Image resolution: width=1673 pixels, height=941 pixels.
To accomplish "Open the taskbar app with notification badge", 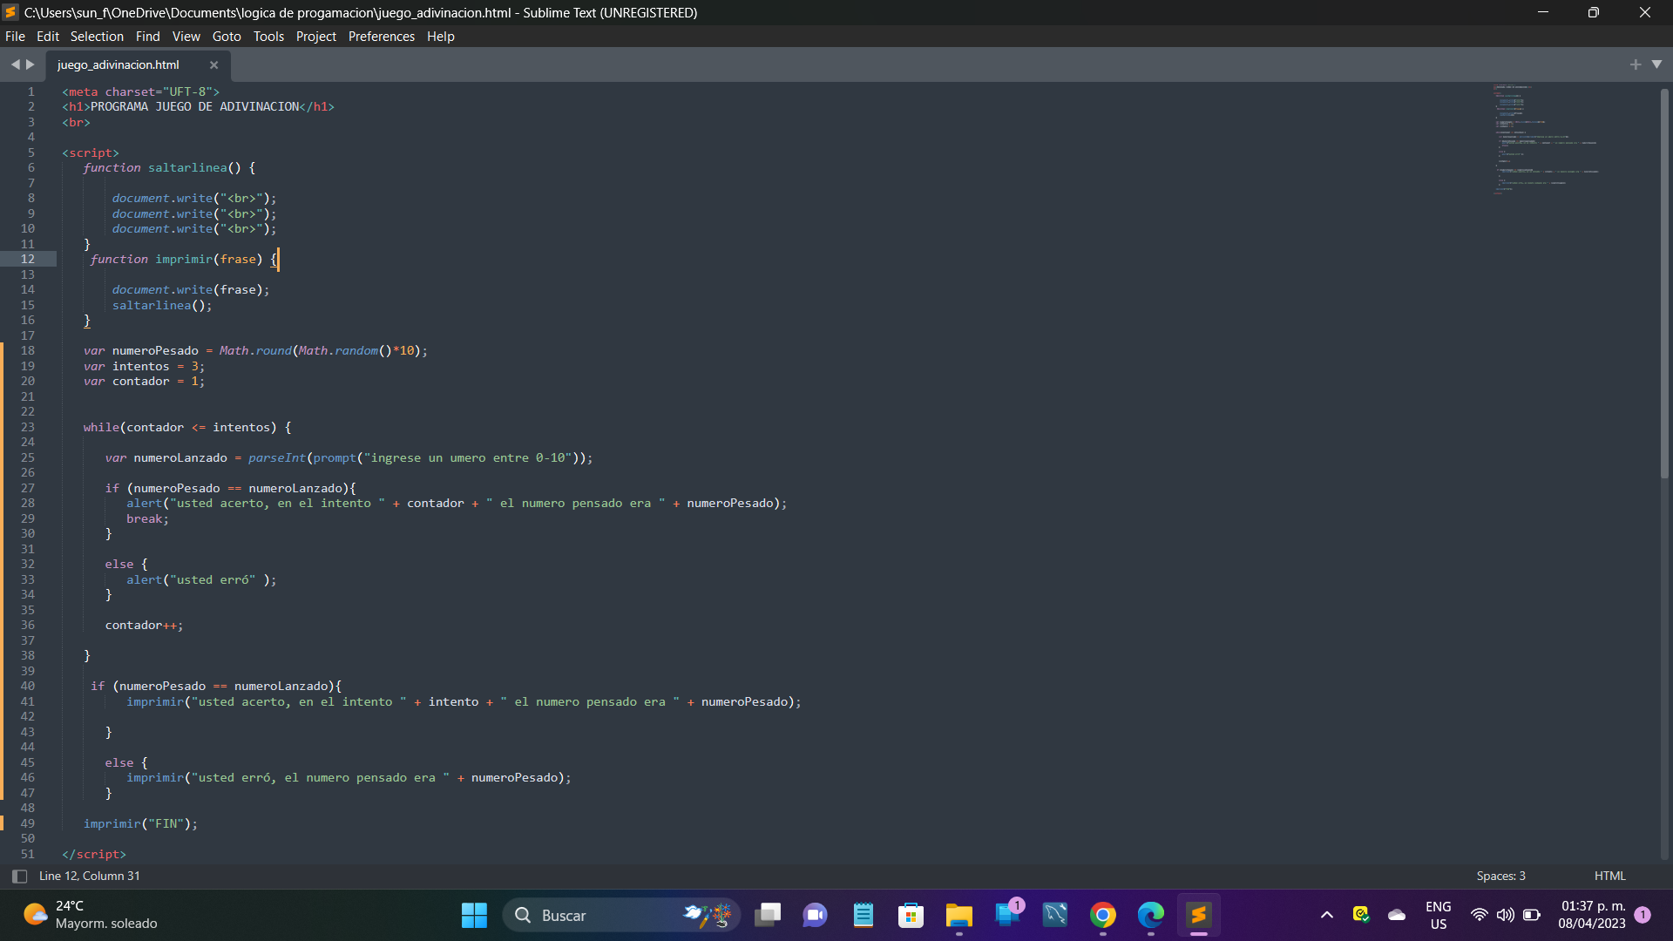I will [1008, 915].
